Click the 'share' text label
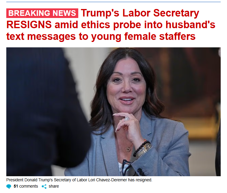The height and width of the screenshot is (193, 227). (x=54, y=186)
